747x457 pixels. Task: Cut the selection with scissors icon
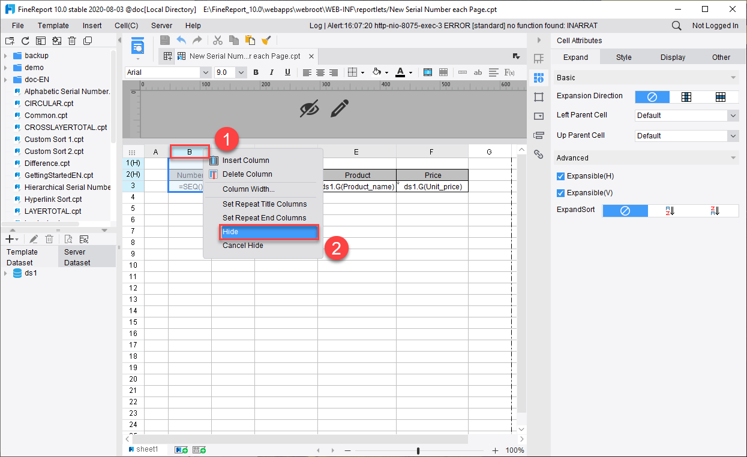[218, 40]
